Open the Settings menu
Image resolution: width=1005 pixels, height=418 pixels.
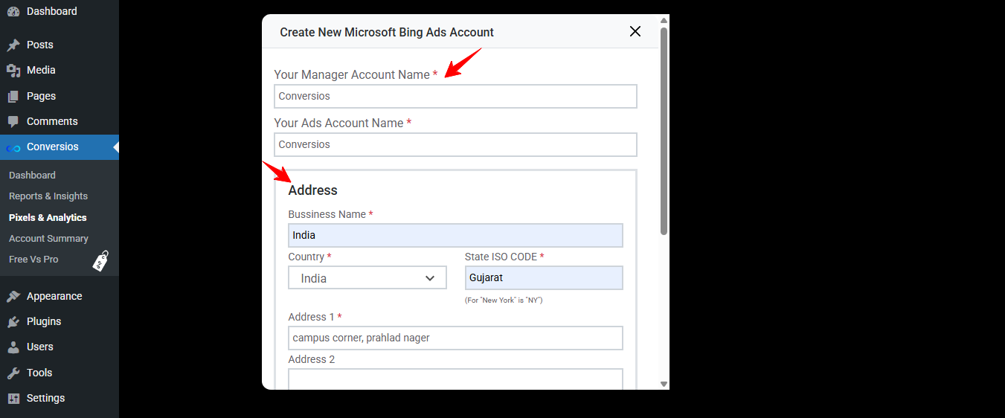[x=60, y=398]
